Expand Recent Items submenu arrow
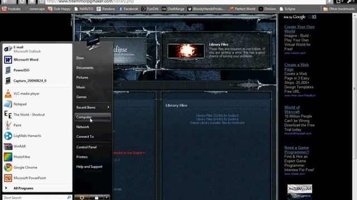This screenshot has height=200, width=357. (x=108, y=107)
